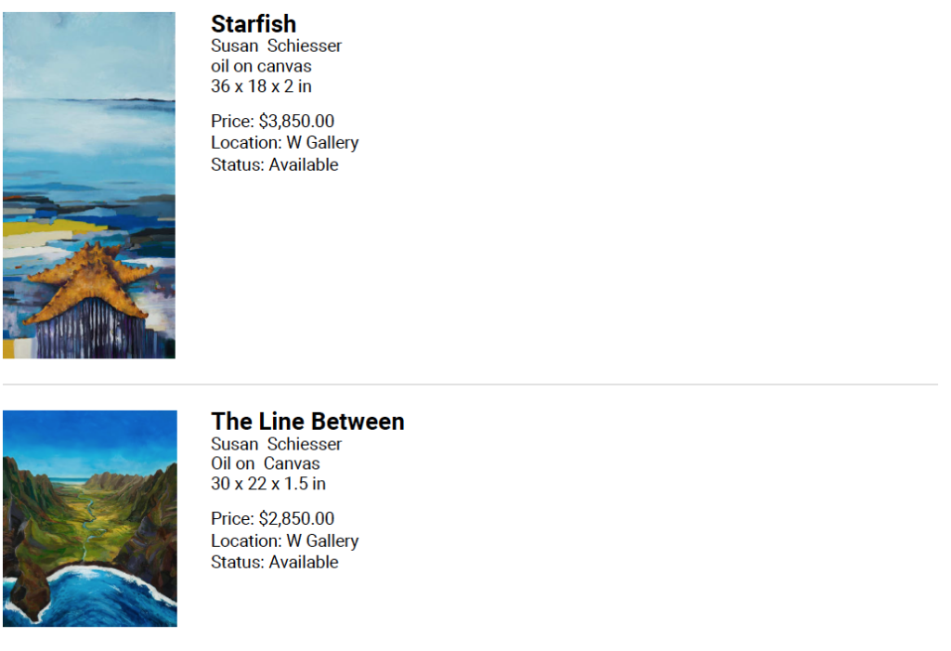951x651 pixels.
Task: Click Status: Available for The Line Between
Action: pos(274,563)
